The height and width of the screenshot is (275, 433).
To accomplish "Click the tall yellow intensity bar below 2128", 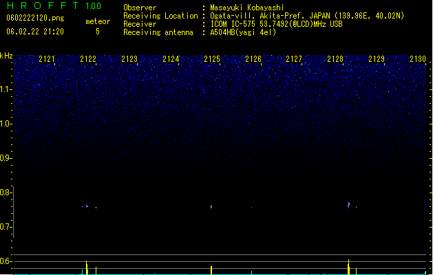I will [x=348, y=267].
